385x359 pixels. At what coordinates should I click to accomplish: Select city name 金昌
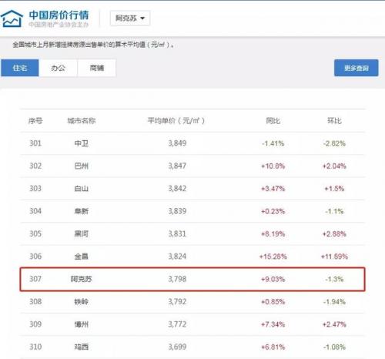click(82, 257)
